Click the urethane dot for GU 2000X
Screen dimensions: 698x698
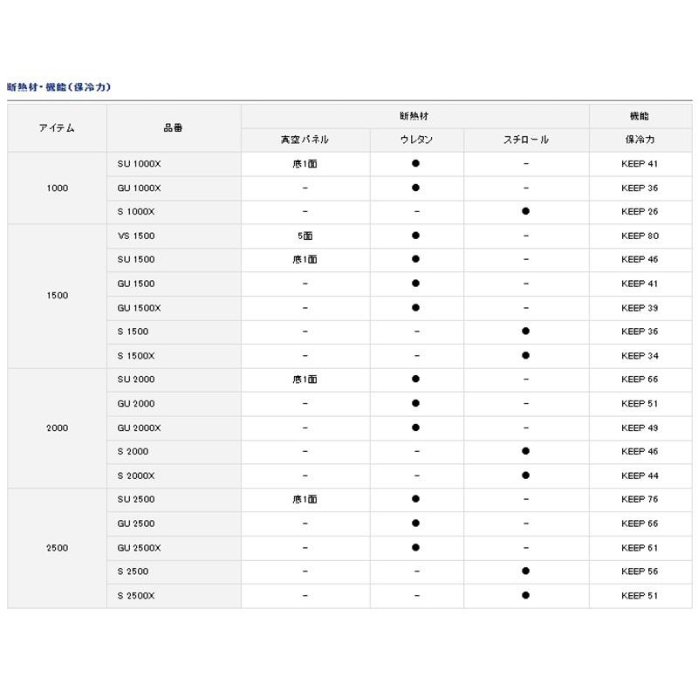(416, 428)
